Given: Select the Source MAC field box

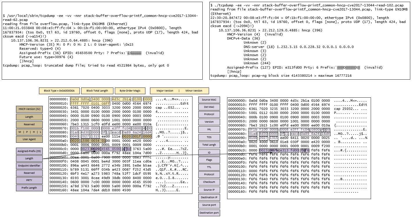Looking at the screenshot, I should pyautogui.click(x=209, y=100).
